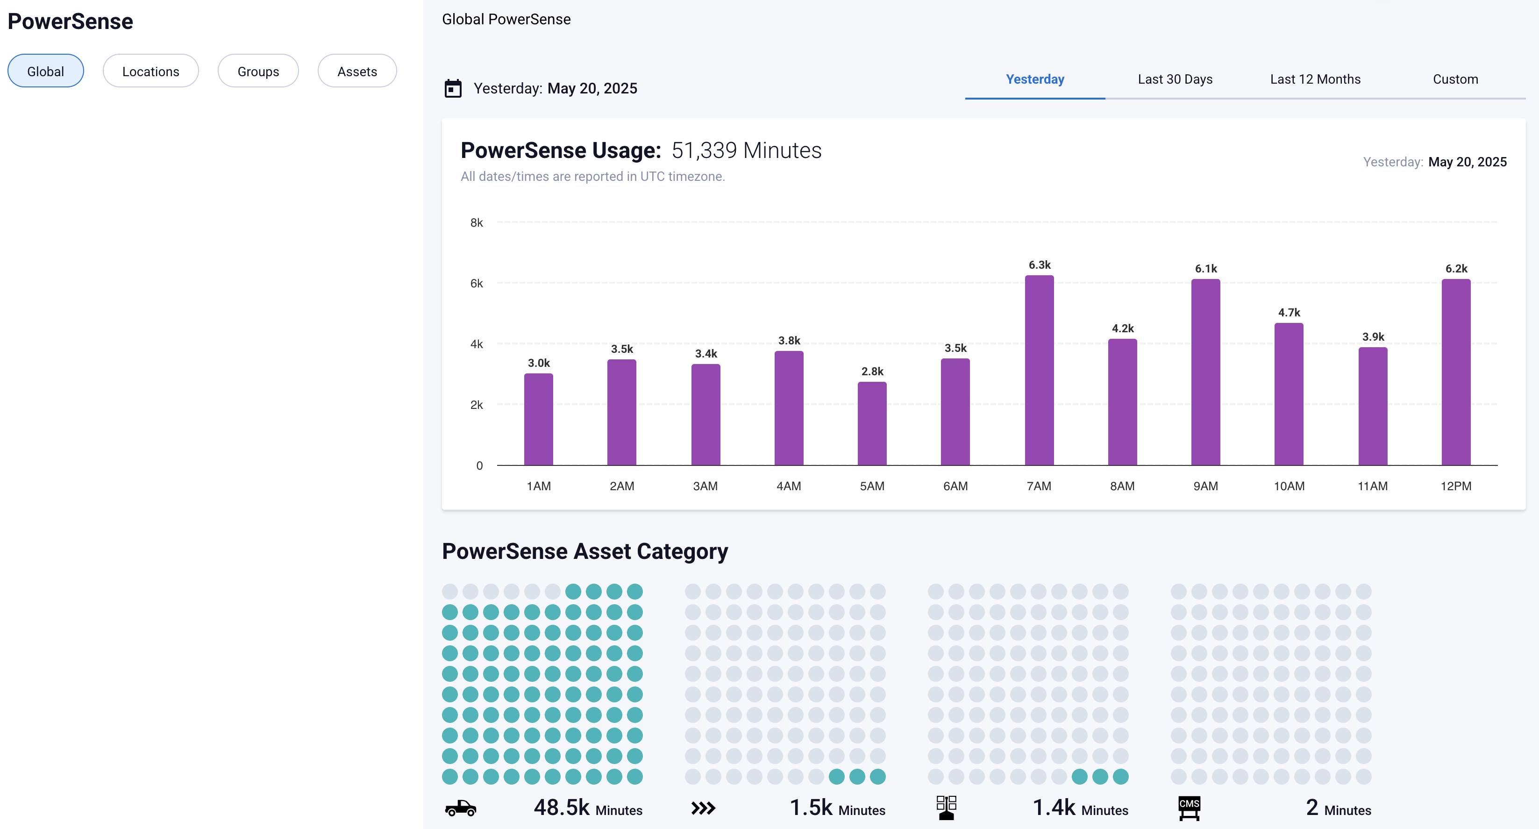Click the triple chevron arrows category icon

click(x=703, y=809)
